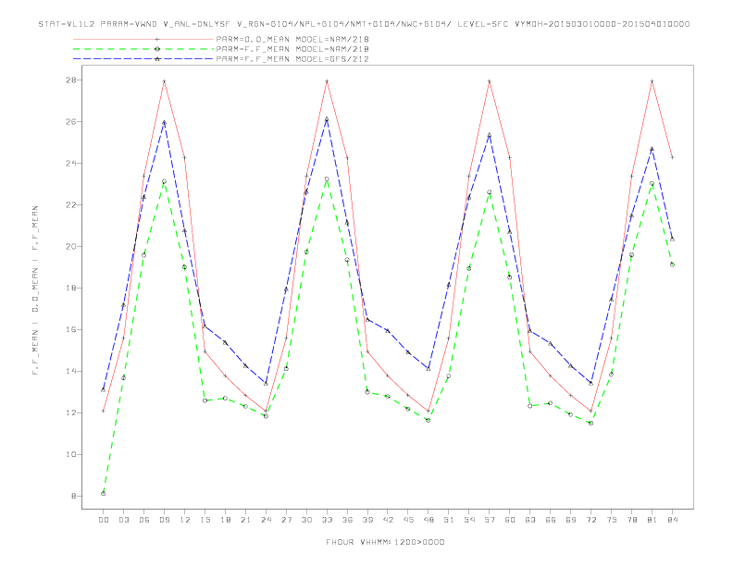Click the x-axis title FHOUR VHHMM:1200>0000

pyautogui.click(x=385, y=542)
